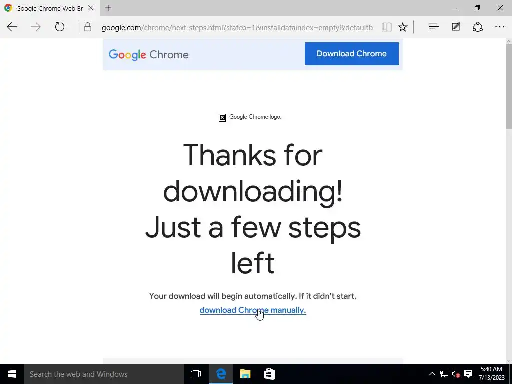Add page to favorites with star icon
This screenshot has height=384, width=512.
tap(403, 27)
